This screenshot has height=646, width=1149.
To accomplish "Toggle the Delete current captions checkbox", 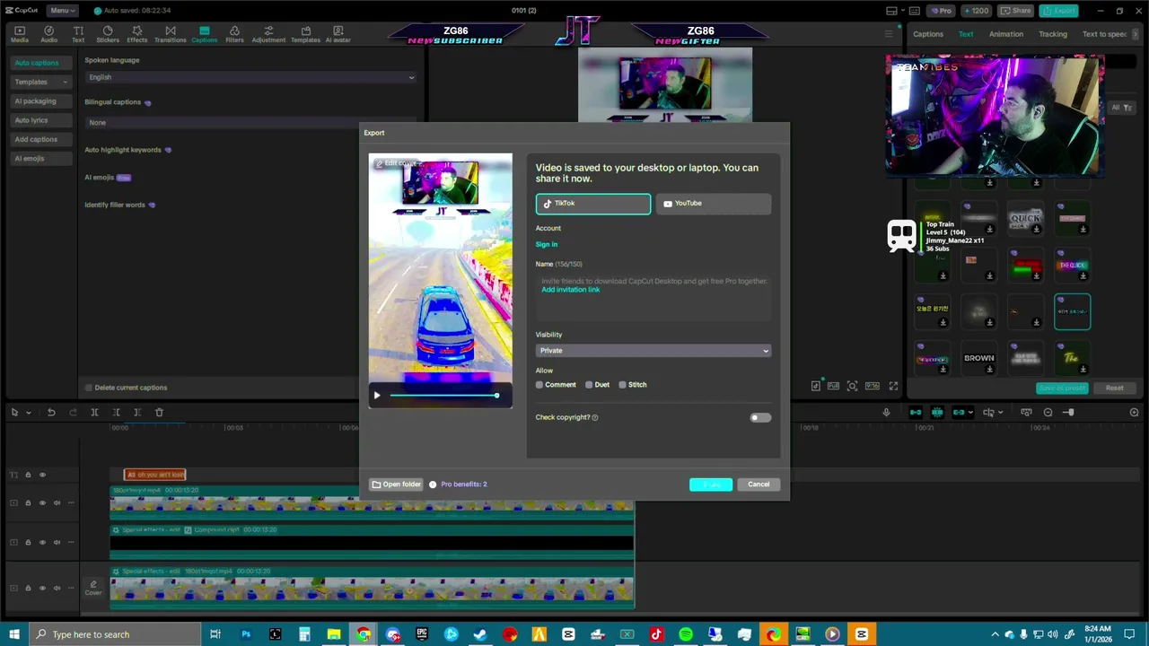I will click(x=88, y=388).
